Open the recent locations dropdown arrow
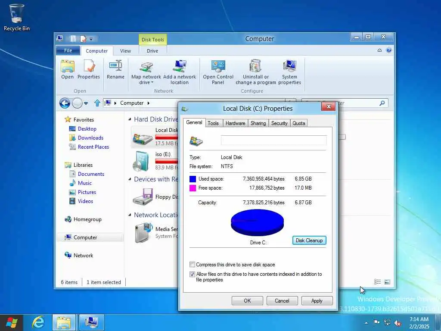 point(86,103)
